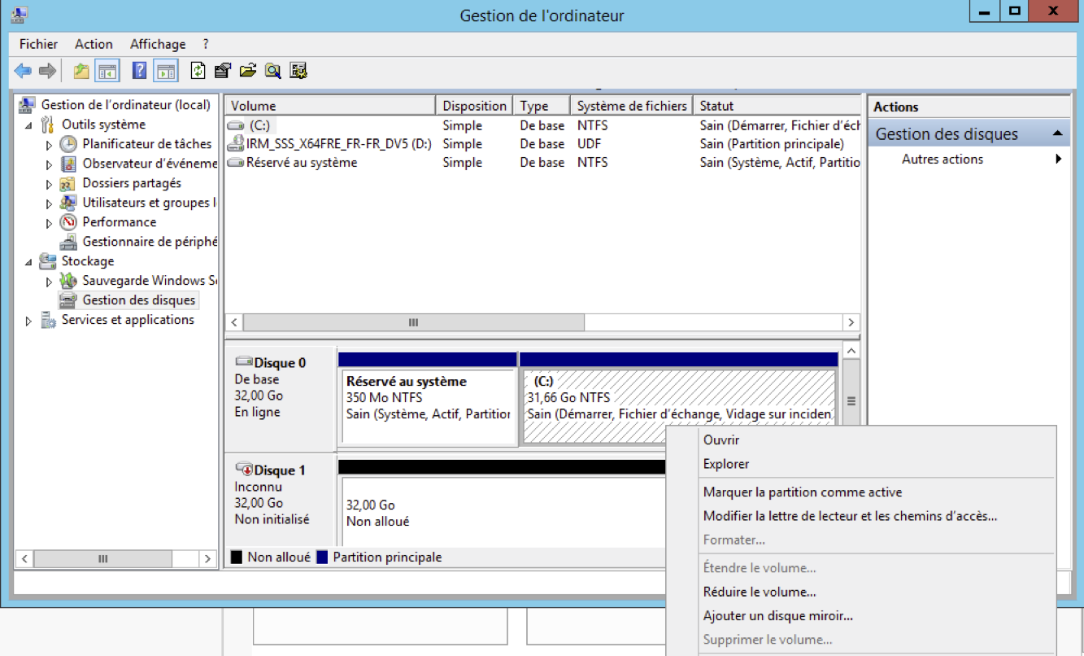Click the Gestionnaire de périphériques icon
The image size is (1084, 656).
(69, 242)
